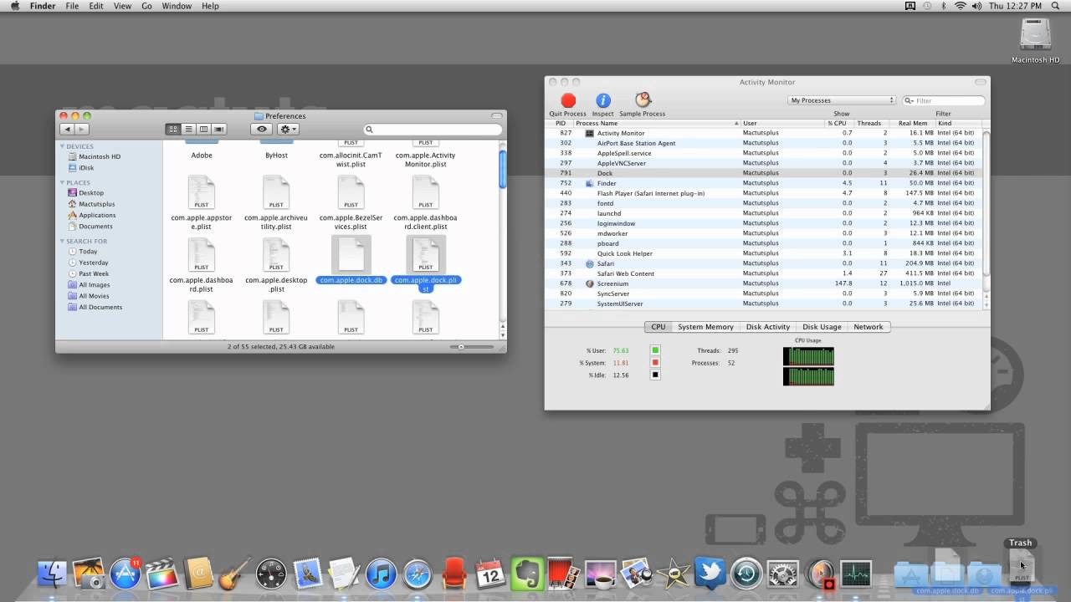Click the Sample Process toolbar icon

[x=643, y=100]
